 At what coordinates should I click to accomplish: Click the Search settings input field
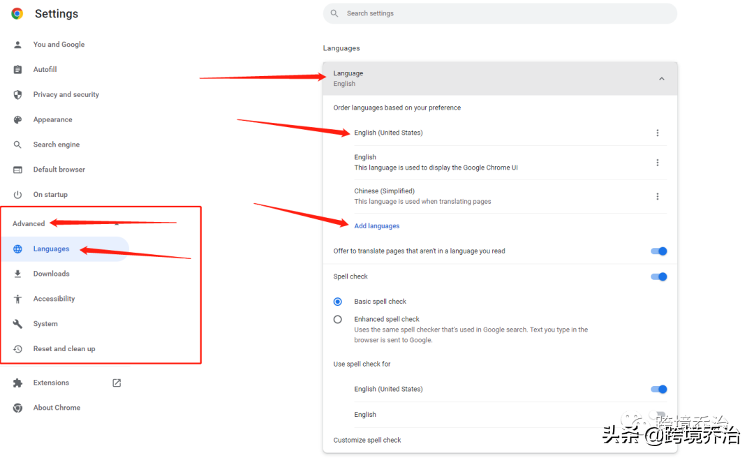pos(500,13)
